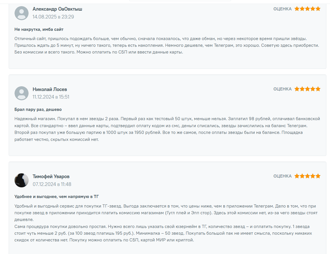
Task: Select title "Удобнее и выгоднее, чем напрямую в ТГ"
Action: (57, 197)
